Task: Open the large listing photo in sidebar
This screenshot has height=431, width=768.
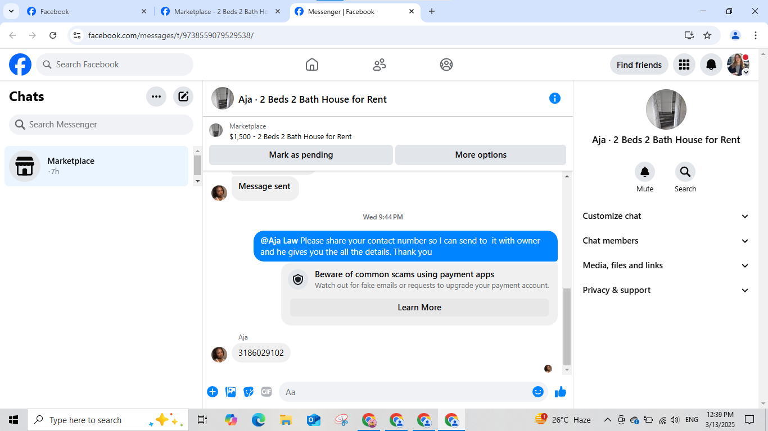Action: pyautogui.click(x=666, y=109)
